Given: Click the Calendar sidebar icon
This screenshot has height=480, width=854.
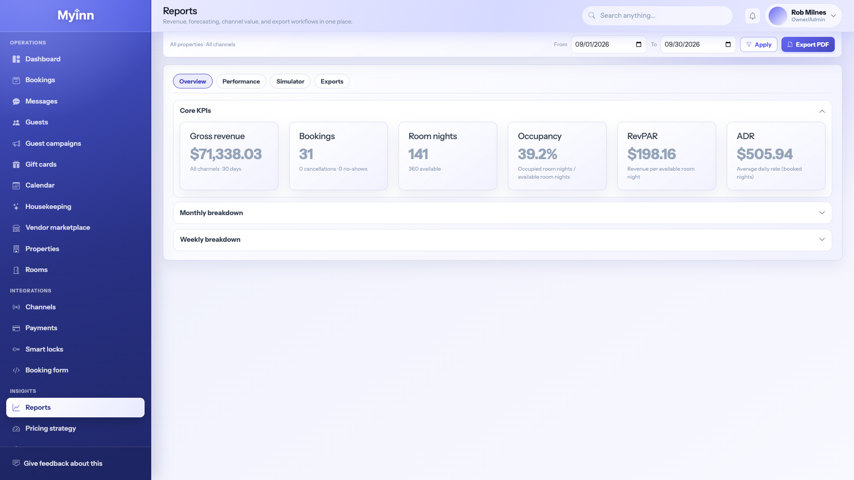Looking at the screenshot, I should tap(16, 186).
